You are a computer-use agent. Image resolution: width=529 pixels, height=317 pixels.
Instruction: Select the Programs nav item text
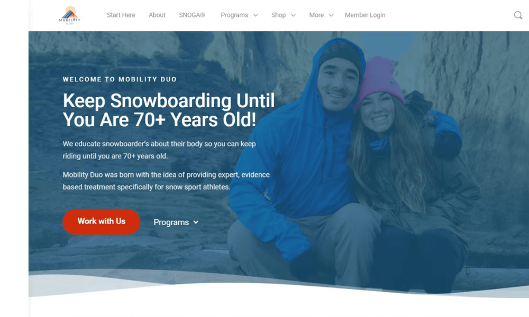(x=234, y=15)
